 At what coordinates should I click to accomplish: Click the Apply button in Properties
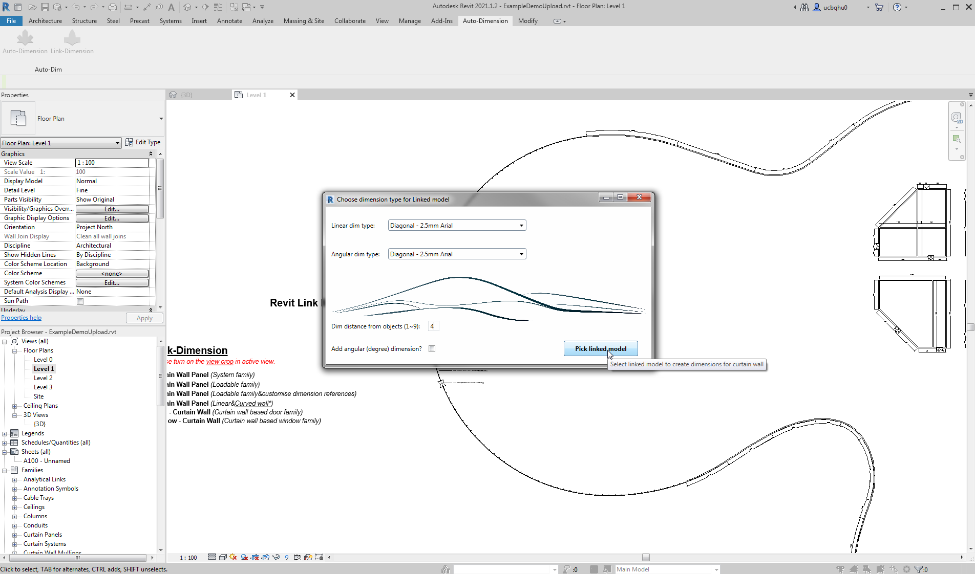pos(144,318)
